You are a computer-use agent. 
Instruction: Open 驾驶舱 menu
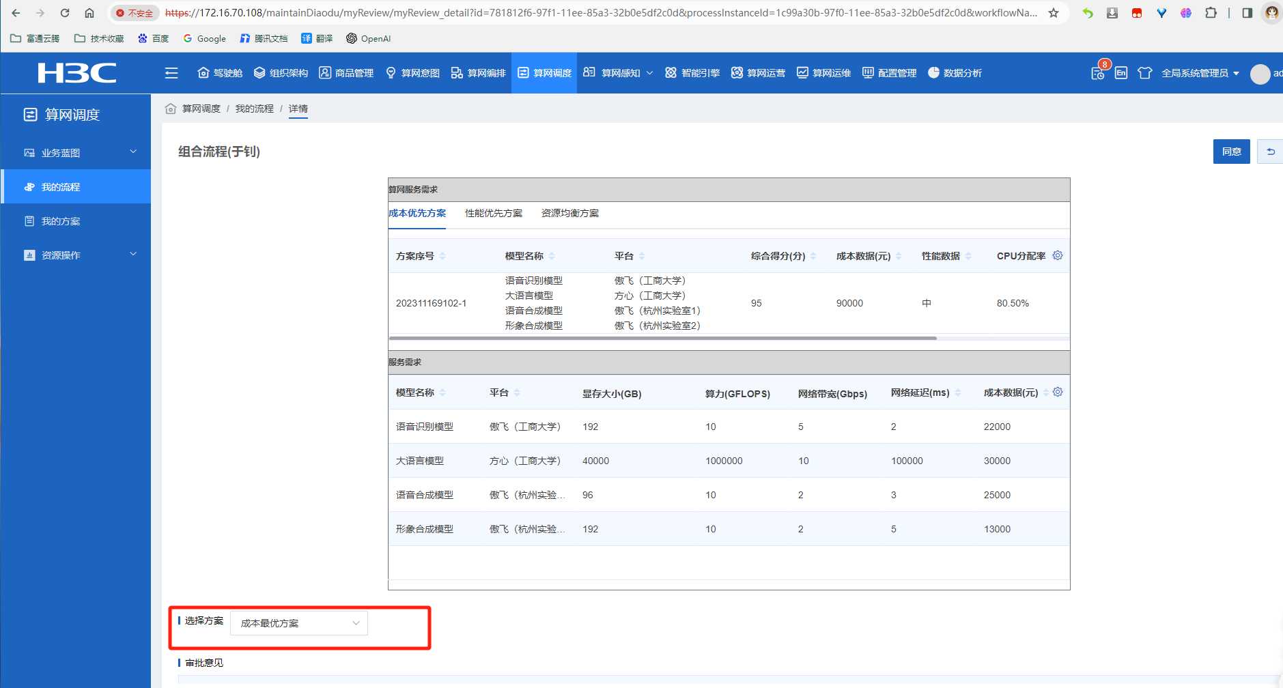click(220, 73)
